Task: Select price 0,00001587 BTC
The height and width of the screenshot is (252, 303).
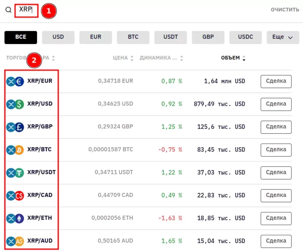Action: (x=111, y=149)
